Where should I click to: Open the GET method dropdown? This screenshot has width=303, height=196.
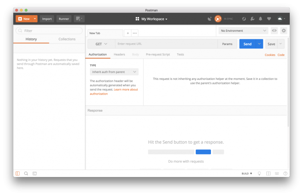click(101, 44)
